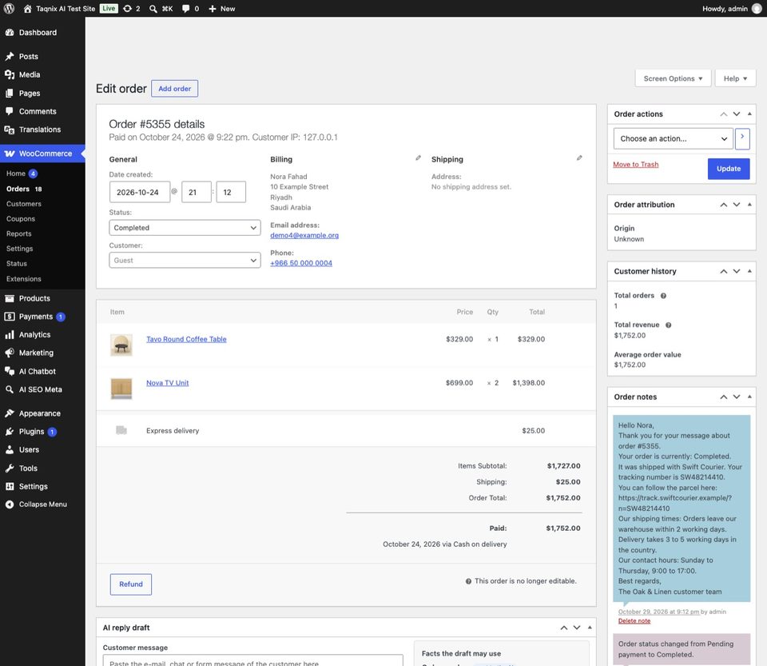
Task: Open the Customers submenu item
Action: (23, 204)
